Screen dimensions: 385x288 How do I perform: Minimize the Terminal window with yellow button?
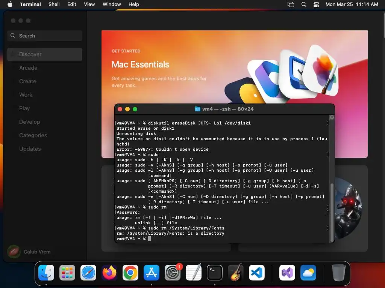tap(127, 109)
